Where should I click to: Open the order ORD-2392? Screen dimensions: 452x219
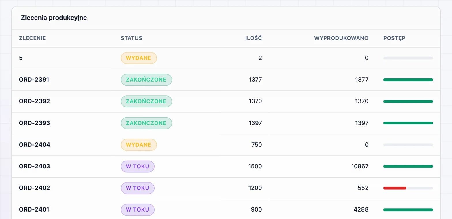(x=34, y=101)
